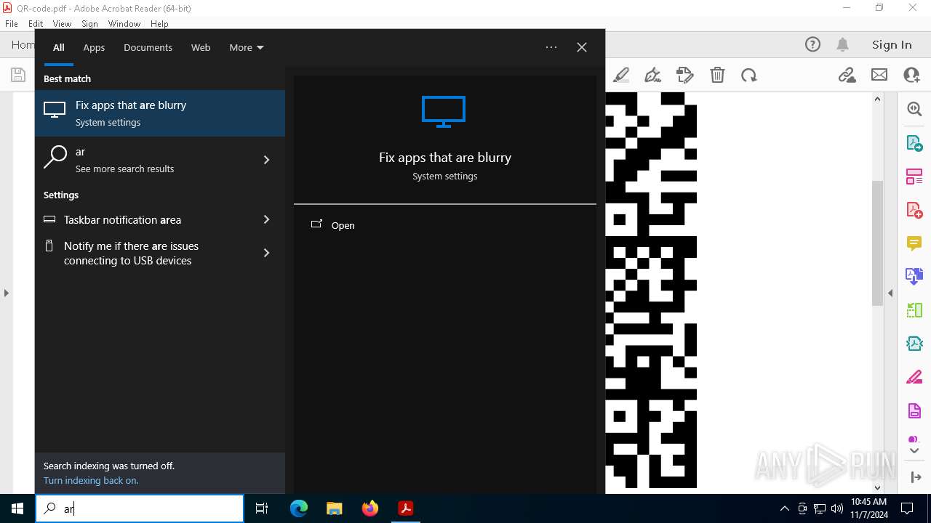
Task: Click Sign In in Acrobat
Action: [x=892, y=44]
